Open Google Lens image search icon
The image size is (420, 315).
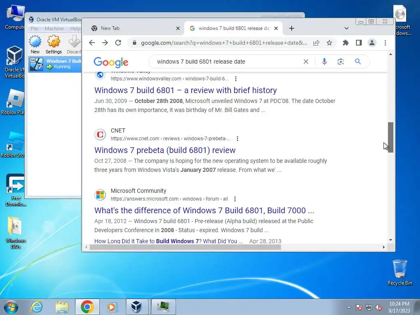click(341, 62)
